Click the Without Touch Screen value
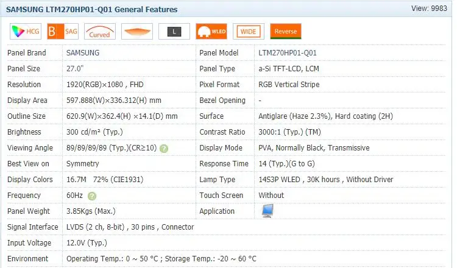Viewport: 457px width, 268px height. point(271,195)
